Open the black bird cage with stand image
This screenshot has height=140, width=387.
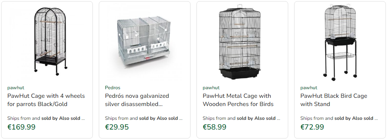click(340, 42)
